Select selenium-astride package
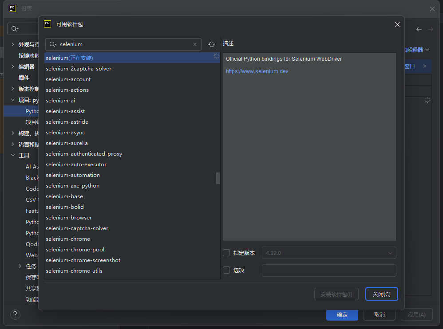443x329 pixels. (132, 121)
